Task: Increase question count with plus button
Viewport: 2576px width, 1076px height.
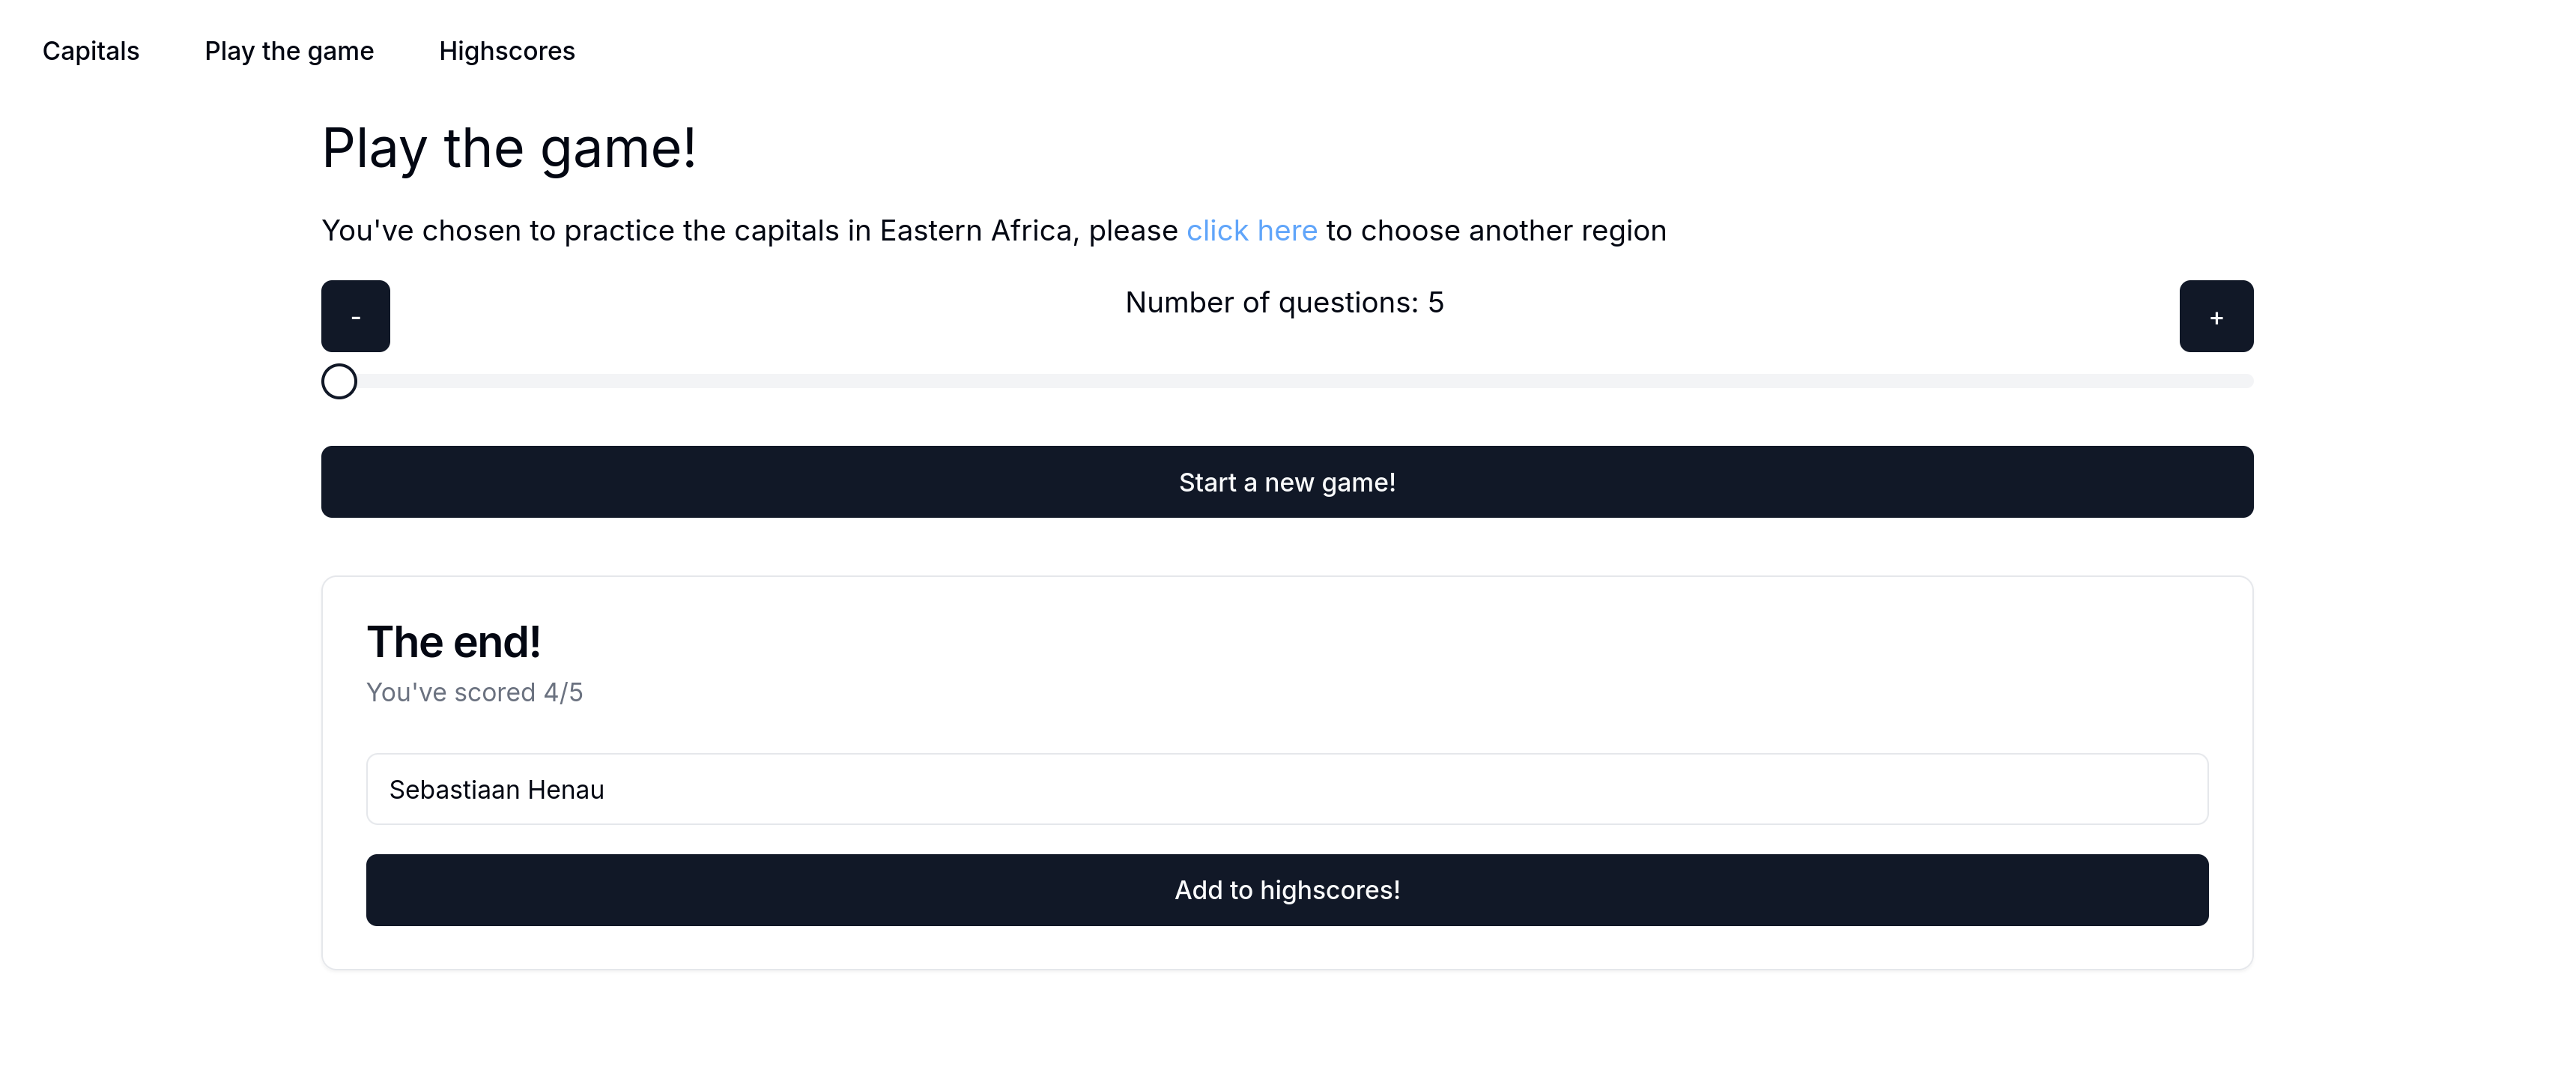Action: pyautogui.click(x=2216, y=316)
